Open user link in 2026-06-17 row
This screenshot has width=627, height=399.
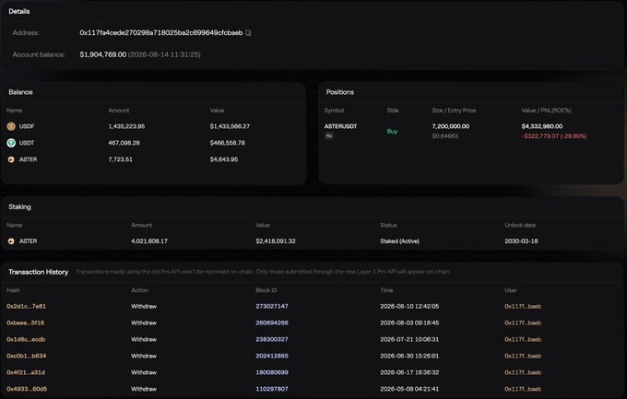[x=523, y=372]
